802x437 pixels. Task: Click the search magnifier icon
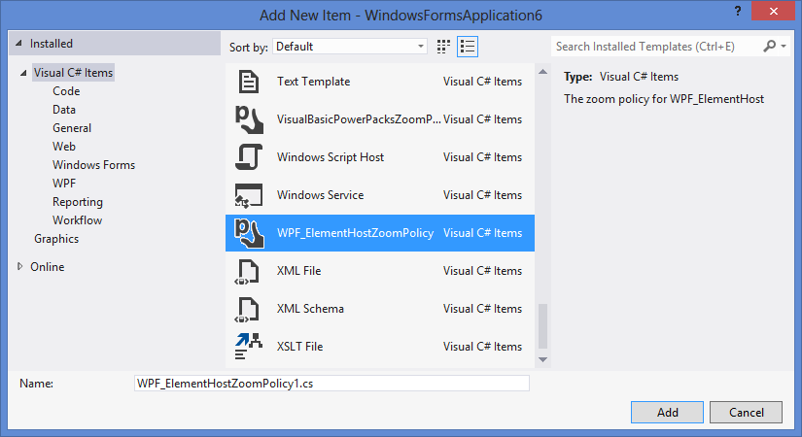pos(770,46)
